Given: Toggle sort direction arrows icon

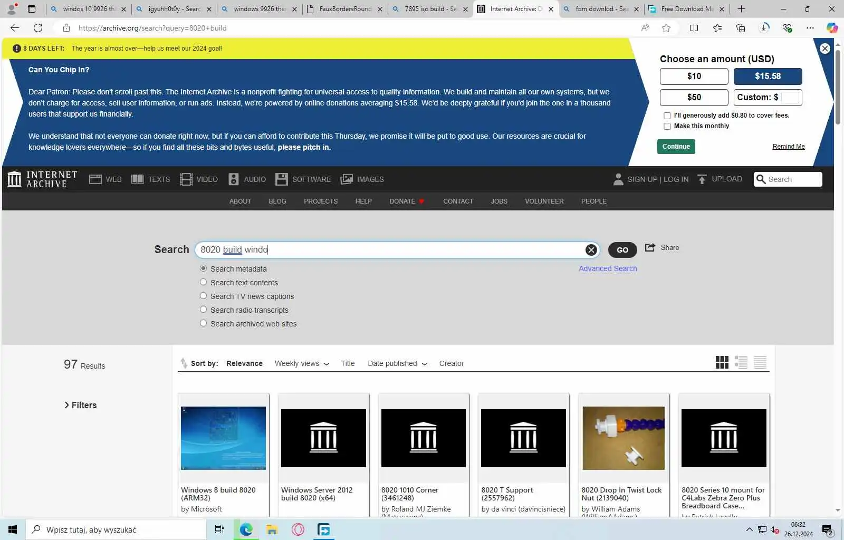Looking at the screenshot, I should pyautogui.click(x=184, y=363).
